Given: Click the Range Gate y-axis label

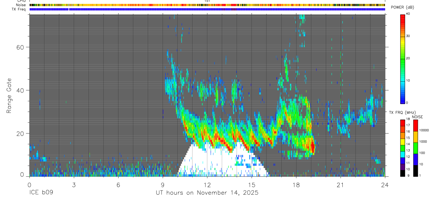Looking at the screenshot, I should click(x=8, y=96).
